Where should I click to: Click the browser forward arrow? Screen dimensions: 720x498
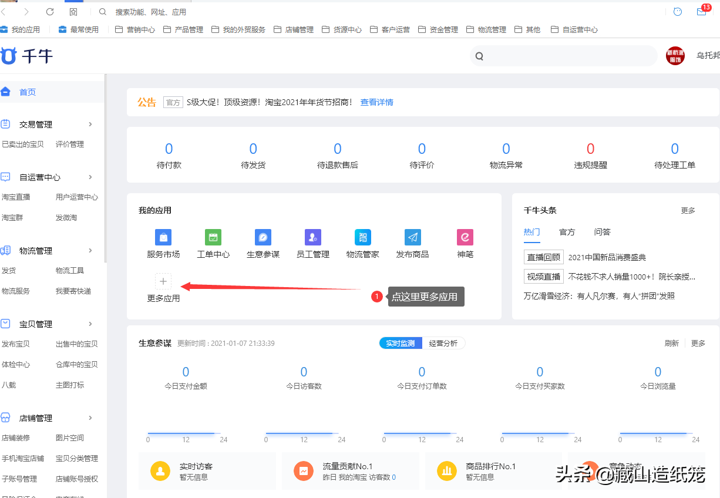pos(26,12)
